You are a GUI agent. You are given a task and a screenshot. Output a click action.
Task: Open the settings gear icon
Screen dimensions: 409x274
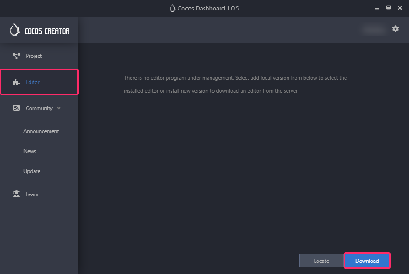[x=396, y=29]
